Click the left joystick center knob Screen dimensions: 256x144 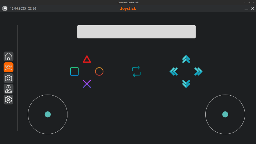click(x=48, y=114)
